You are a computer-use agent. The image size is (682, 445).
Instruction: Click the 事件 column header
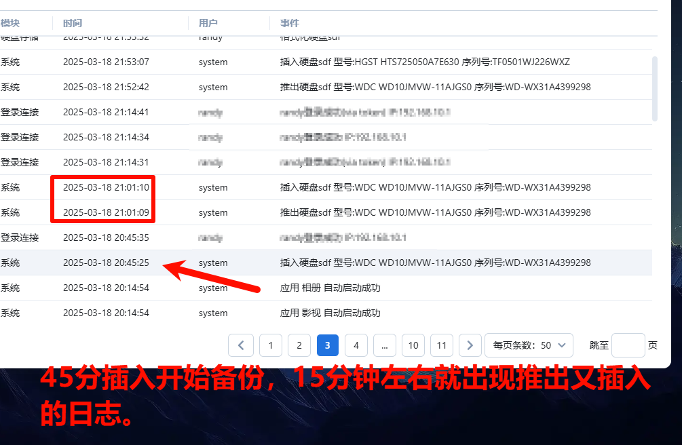pyautogui.click(x=290, y=23)
